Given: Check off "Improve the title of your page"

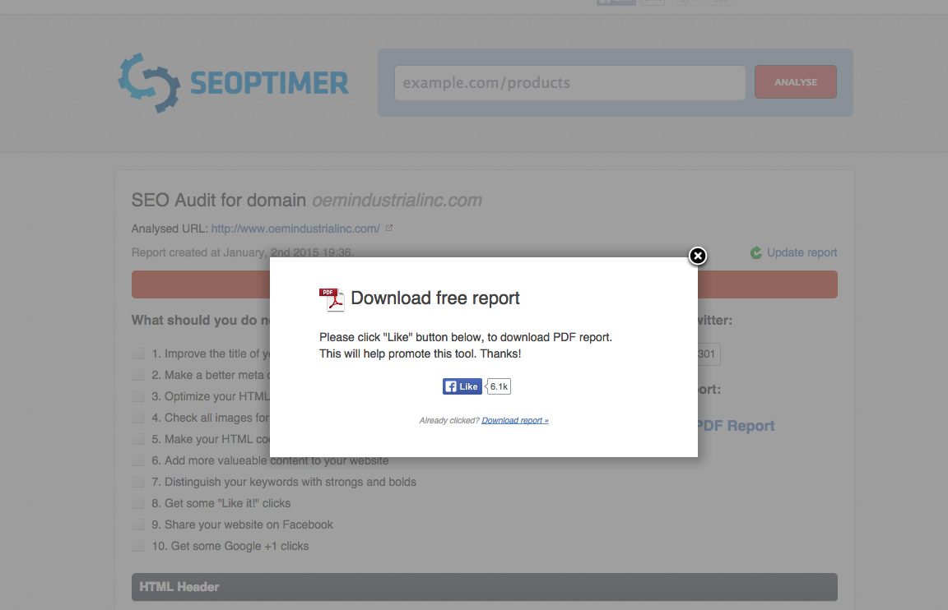Looking at the screenshot, I should pyautogui.click(x=138, y=353).
